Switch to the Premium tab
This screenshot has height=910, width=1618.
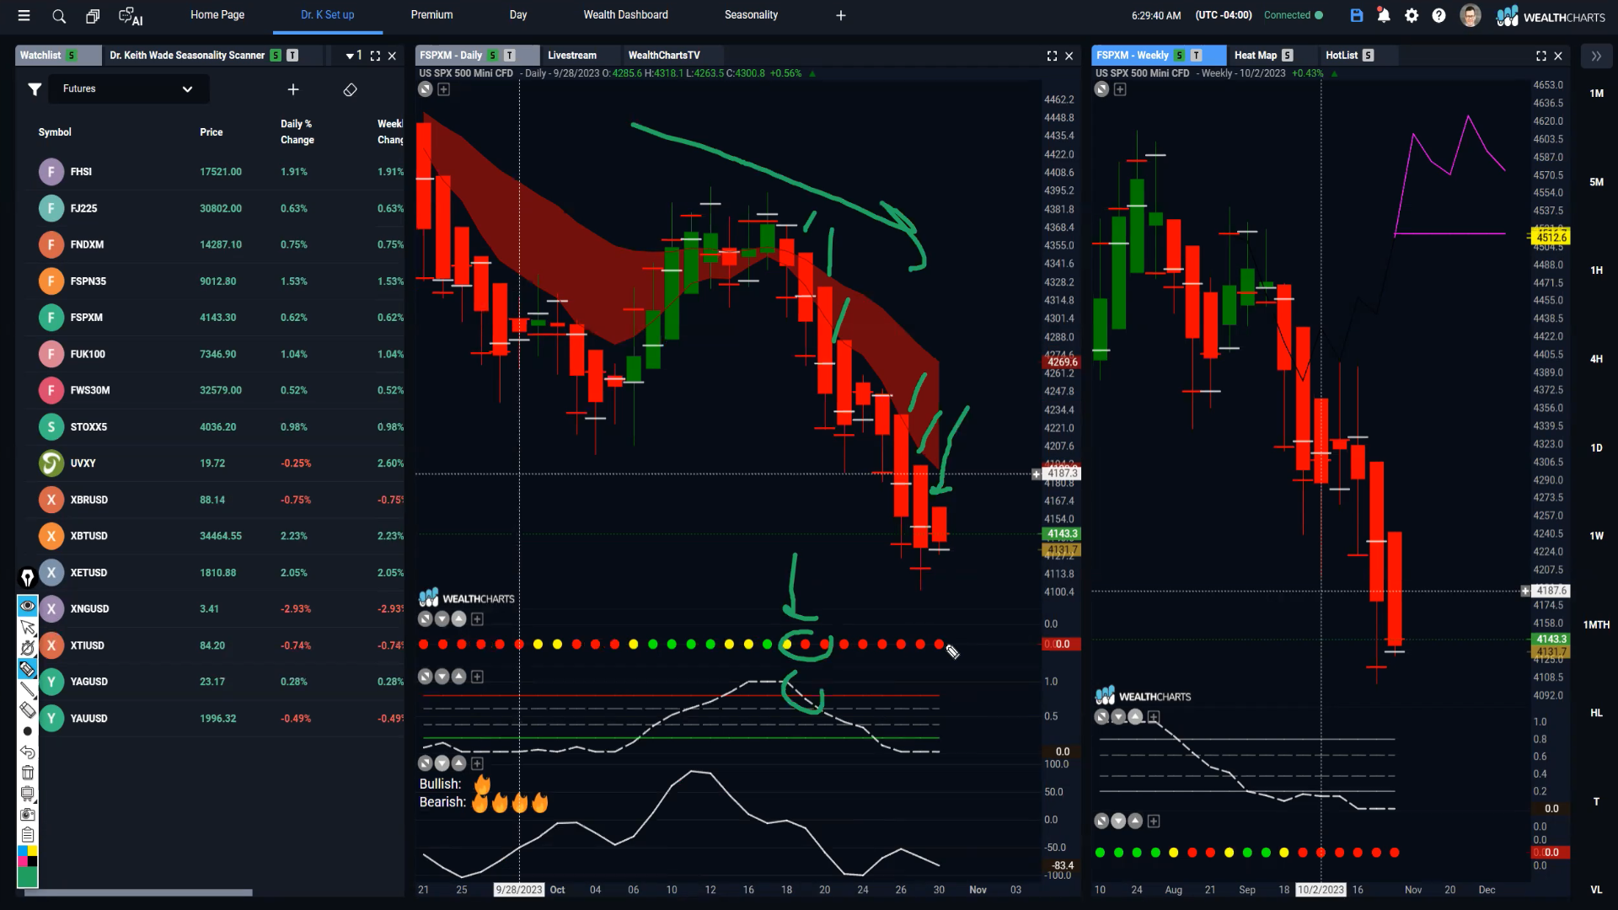(x=431, y=15)
